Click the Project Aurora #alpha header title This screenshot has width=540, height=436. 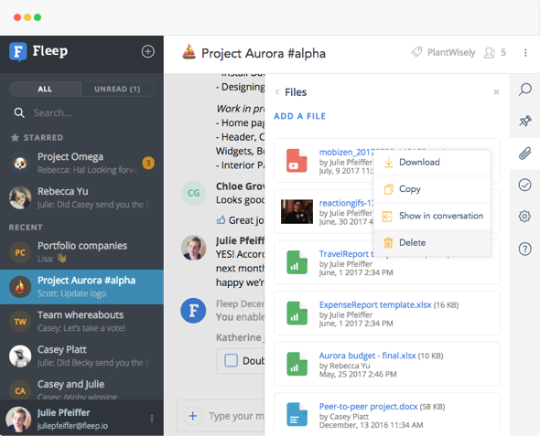(264, 54)
